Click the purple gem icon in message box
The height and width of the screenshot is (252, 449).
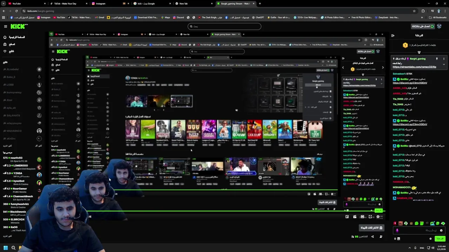click(x=397, y=230)
